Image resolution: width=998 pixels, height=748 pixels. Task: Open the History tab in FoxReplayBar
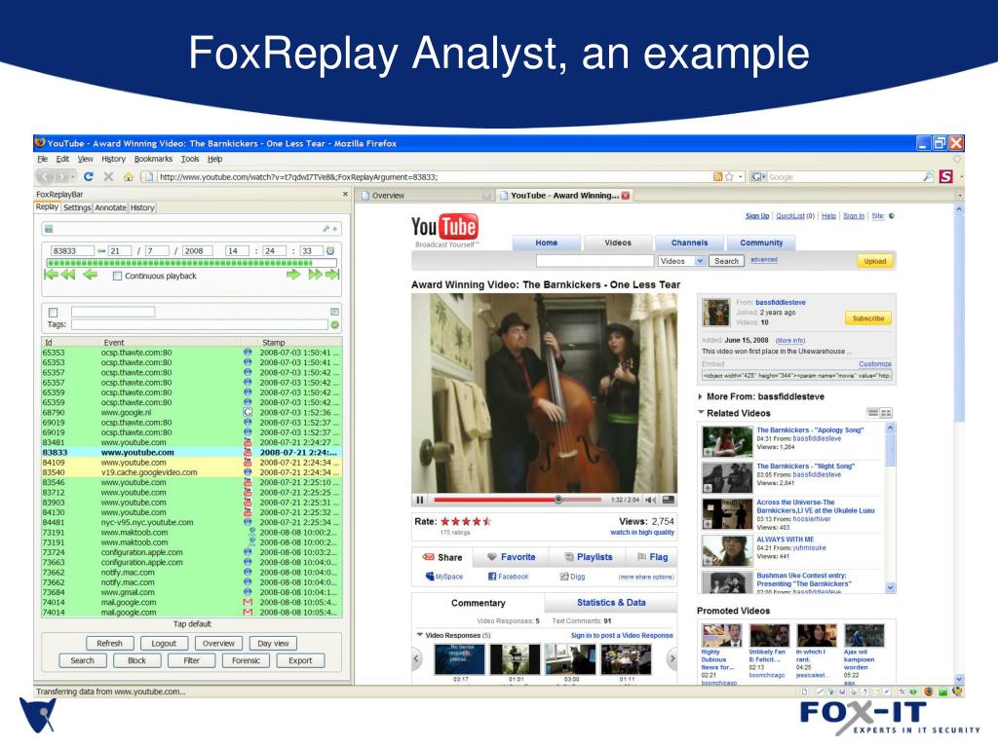tap(142, 208)
